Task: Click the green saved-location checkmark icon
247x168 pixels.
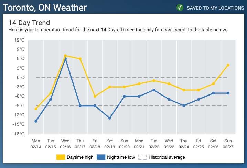Action: 180,8
